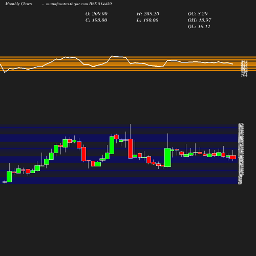
Task: Select the high value "H: 238.20"
Action: tap(148, 14)
